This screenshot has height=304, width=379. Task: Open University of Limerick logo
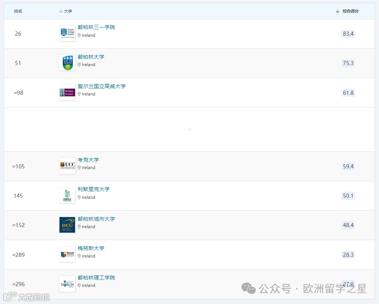[x=67, y=195]
